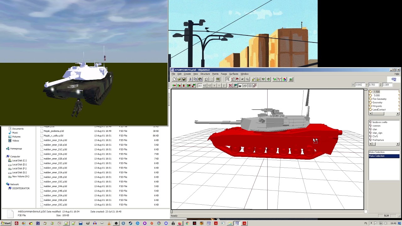This screenshot has height=226, width=402.
Task: Click the red-crossed box toolbar icon
Action: point(230,85)
